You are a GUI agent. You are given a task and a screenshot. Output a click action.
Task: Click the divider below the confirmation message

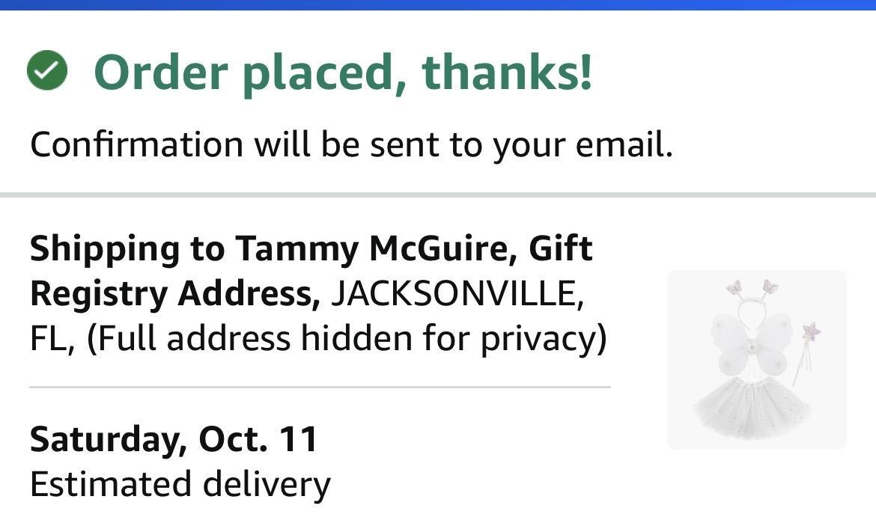(438, 195)
